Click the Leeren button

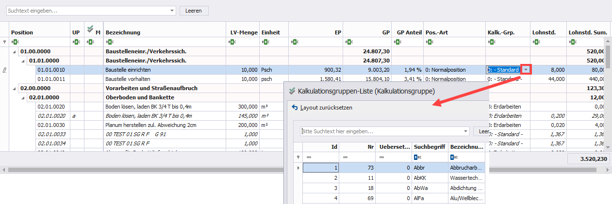click(194, 10)
